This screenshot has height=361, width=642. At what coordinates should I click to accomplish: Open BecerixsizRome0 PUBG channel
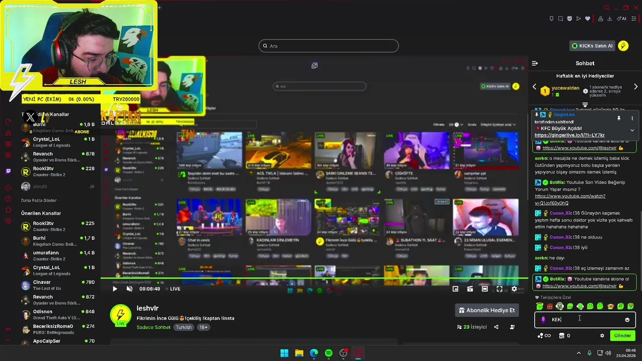tap(58, 329)
